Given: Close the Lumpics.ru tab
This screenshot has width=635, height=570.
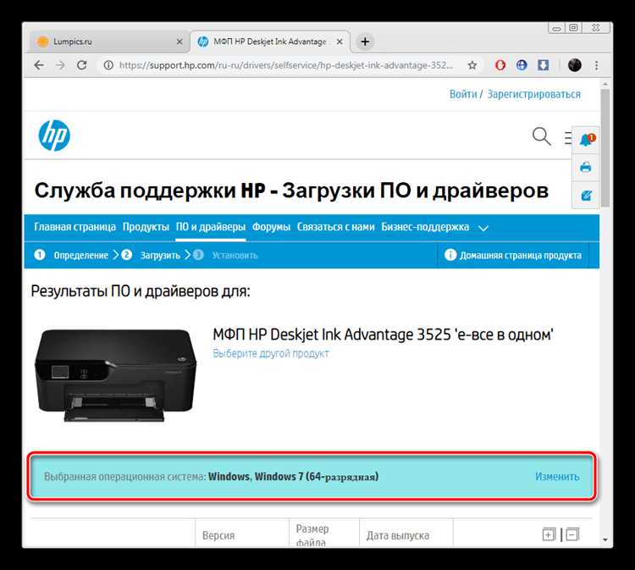Looking at the screenshot, I should coord(179,42).
